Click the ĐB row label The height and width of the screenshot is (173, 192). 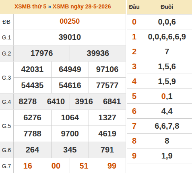pyautogui.click(x=6, y=22)
